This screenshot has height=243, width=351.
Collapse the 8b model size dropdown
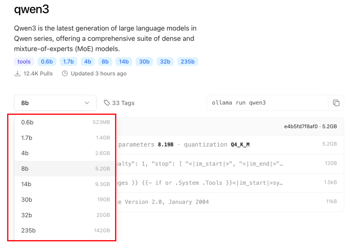pyautogui.click(x=55, y=103)
